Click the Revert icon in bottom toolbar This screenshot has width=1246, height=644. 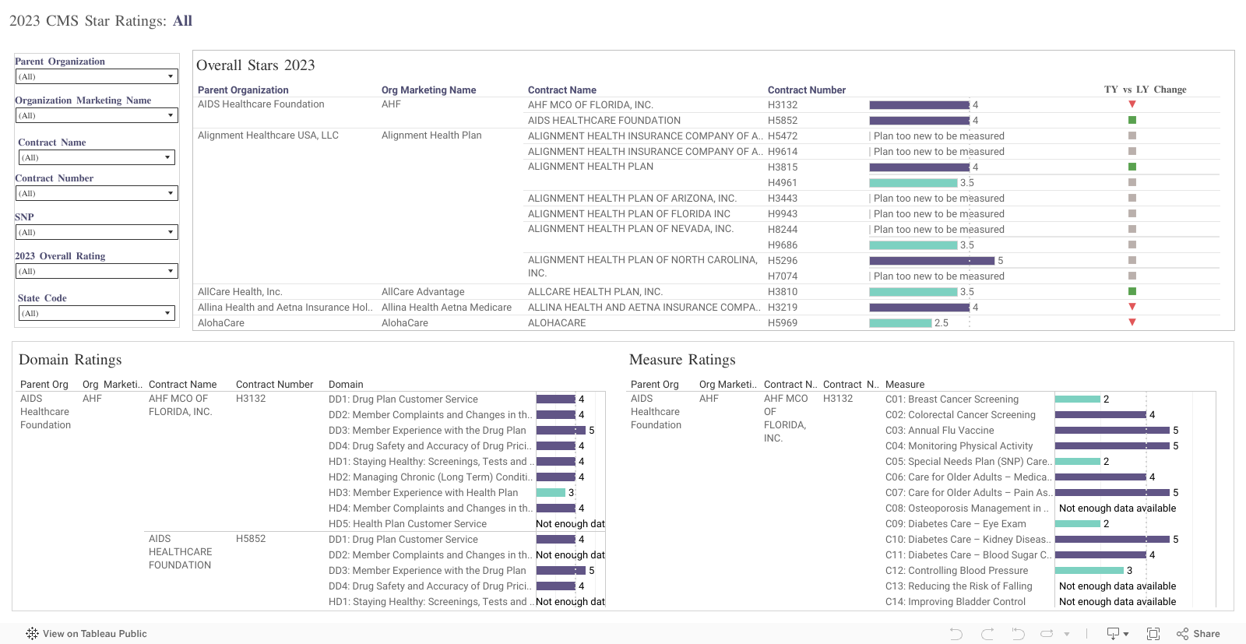(1018, 634)
